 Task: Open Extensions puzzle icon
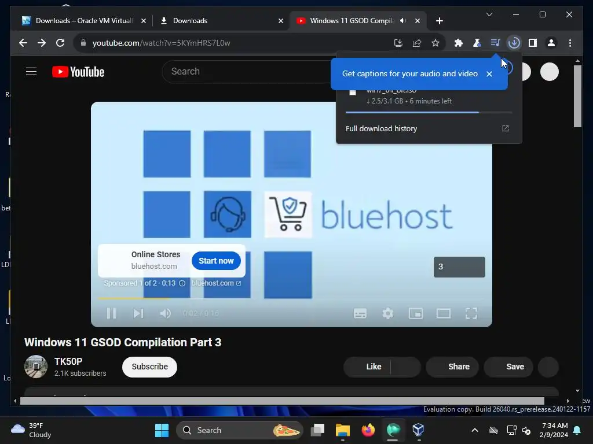coord(459,43)
